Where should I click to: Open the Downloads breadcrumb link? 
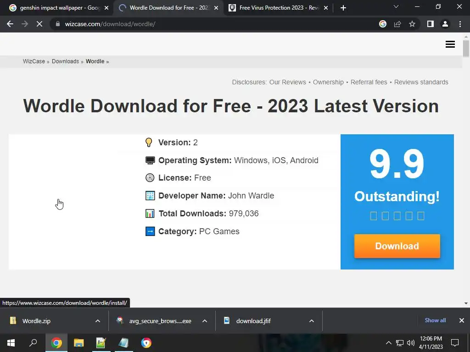click(x=65, y=61)
